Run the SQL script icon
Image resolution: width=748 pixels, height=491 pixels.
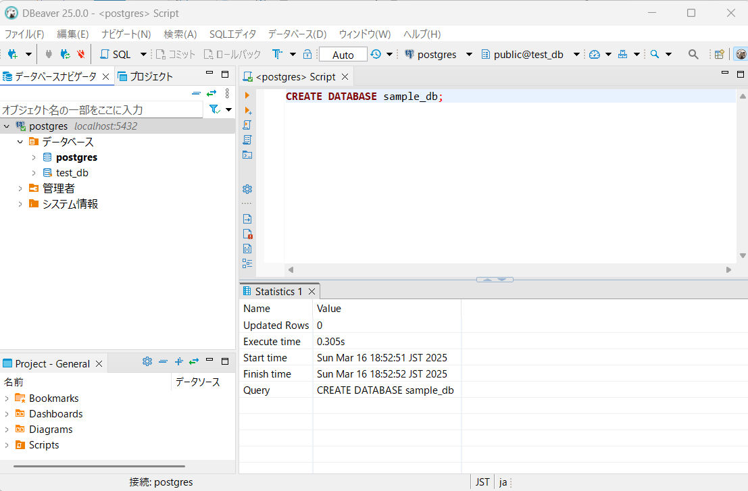(x=247, y=125)
